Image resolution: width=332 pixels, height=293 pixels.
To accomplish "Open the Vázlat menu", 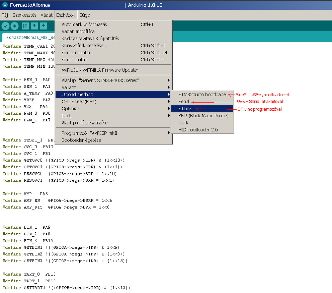I will coord(47,15).
